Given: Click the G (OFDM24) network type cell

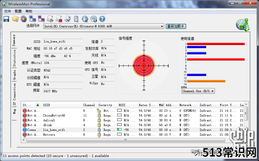Looking at the screenshot, I should (x=188, y=111).
